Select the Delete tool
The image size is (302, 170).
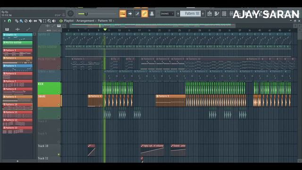click(x=26, y=21)
